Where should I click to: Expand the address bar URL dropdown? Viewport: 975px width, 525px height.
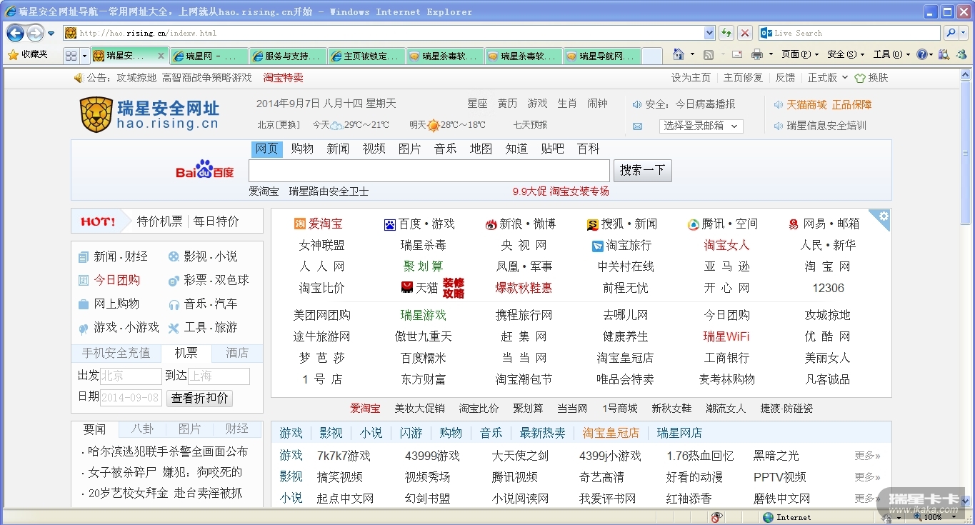pos(709,33)
